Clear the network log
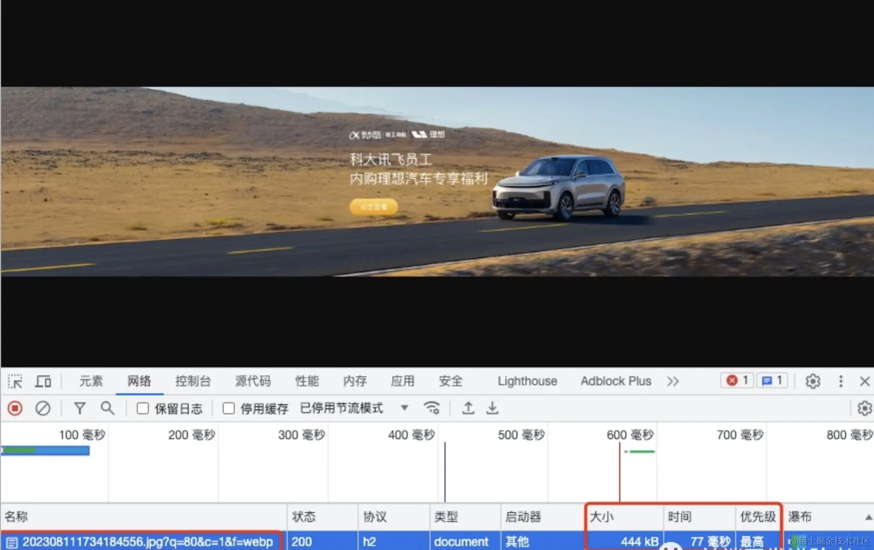Viewport: 874px width, 550px height. (x=43, y=408)
